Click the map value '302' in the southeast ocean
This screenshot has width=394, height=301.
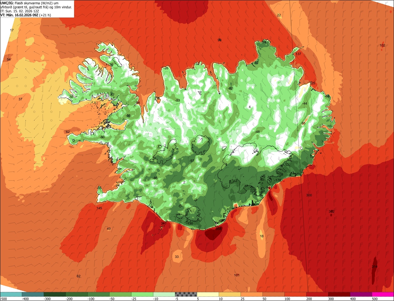[332, 211]
